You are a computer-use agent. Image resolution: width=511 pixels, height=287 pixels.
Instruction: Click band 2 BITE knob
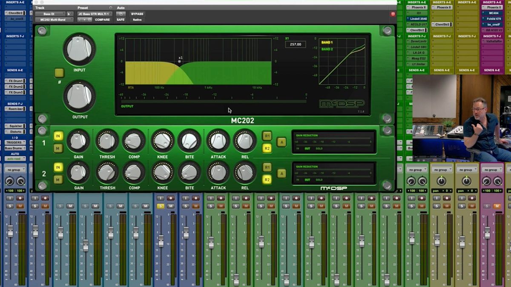pos(189,173)
